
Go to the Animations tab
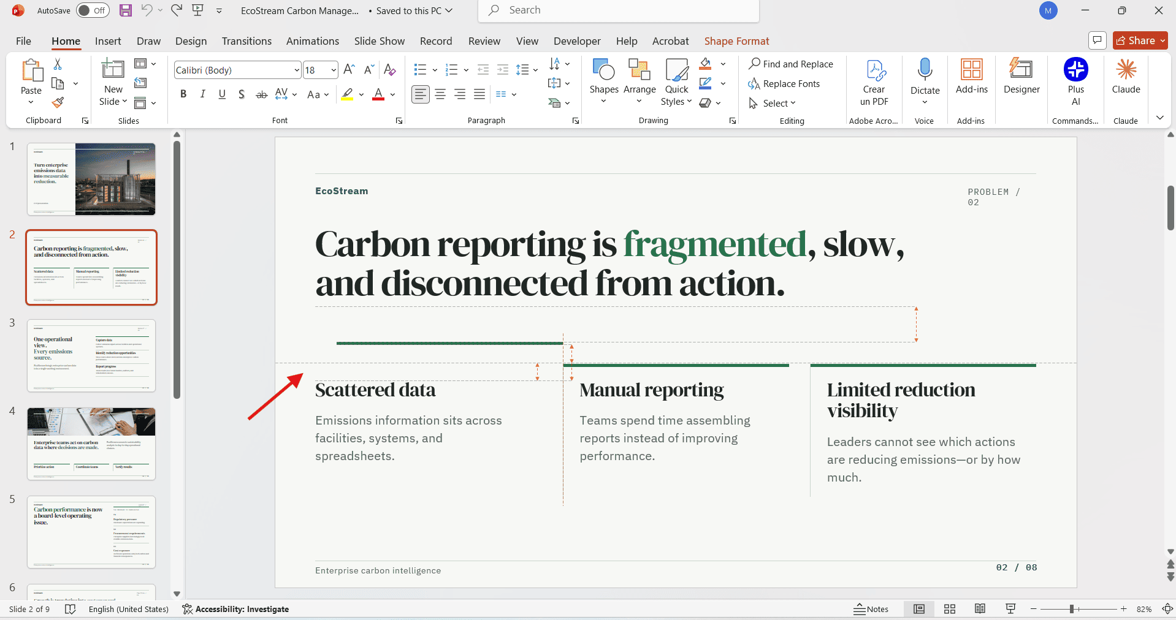(x=313, y=41)
